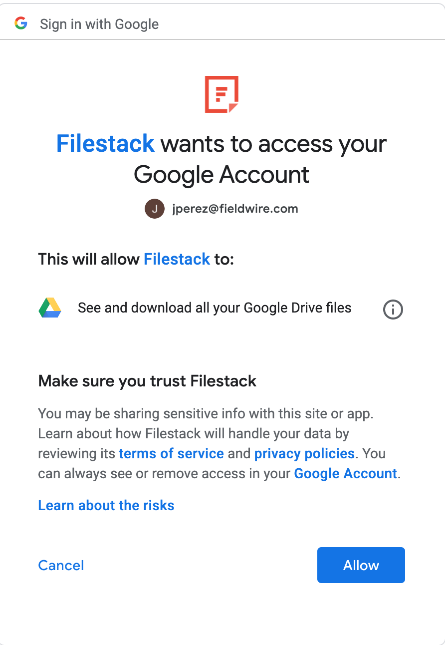
Task: Click the 'Sign in with Google' header text
Action: [x=99, y=24]
